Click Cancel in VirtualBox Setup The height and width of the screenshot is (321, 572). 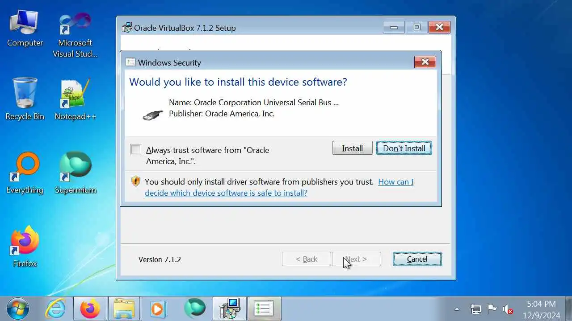(417, 259)
